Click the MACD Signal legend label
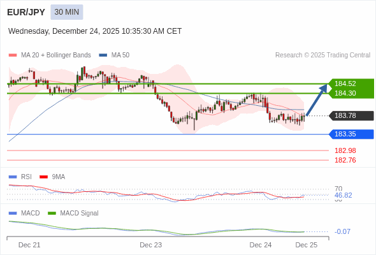This screenshot has width=376, height=255. click(x=79, y=214)
